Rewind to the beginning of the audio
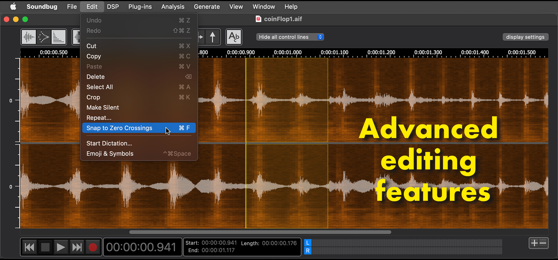 pos(29,247)
